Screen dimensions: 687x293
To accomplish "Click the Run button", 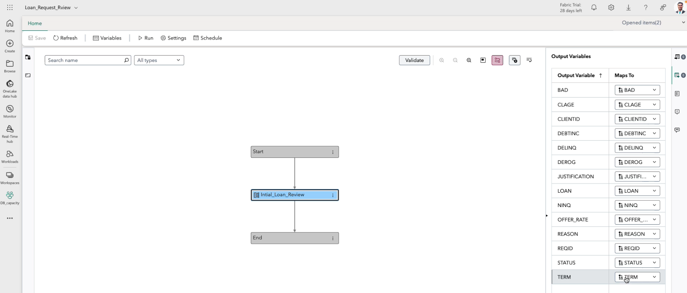I will point(145,38).
